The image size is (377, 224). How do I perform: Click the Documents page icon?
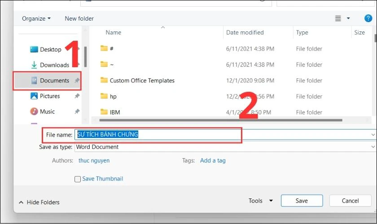coord(34,81)
